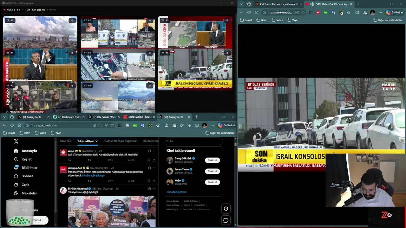Follow Barış Göktürk
This screenshot has width=406, height=228.
[213, 160]
